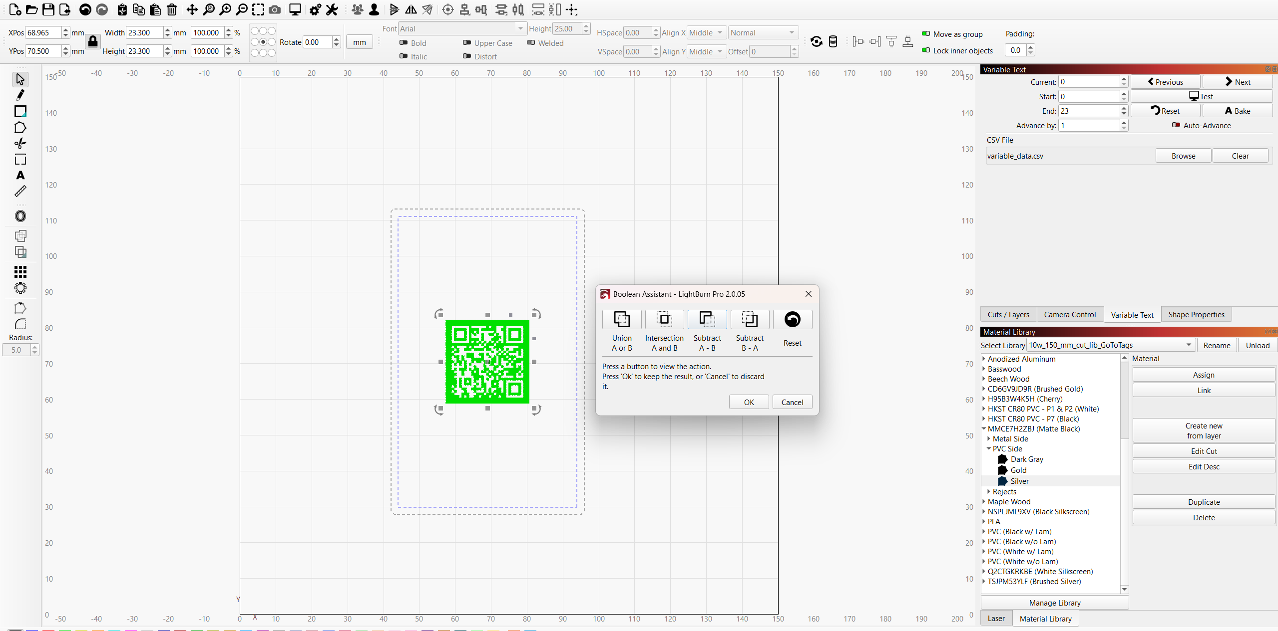
Task: Confirm Boolean Assistant with OK
Action: click(749, 402)
